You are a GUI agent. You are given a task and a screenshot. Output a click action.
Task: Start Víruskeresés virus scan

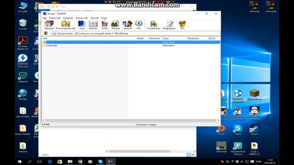[x=154, y=25]
